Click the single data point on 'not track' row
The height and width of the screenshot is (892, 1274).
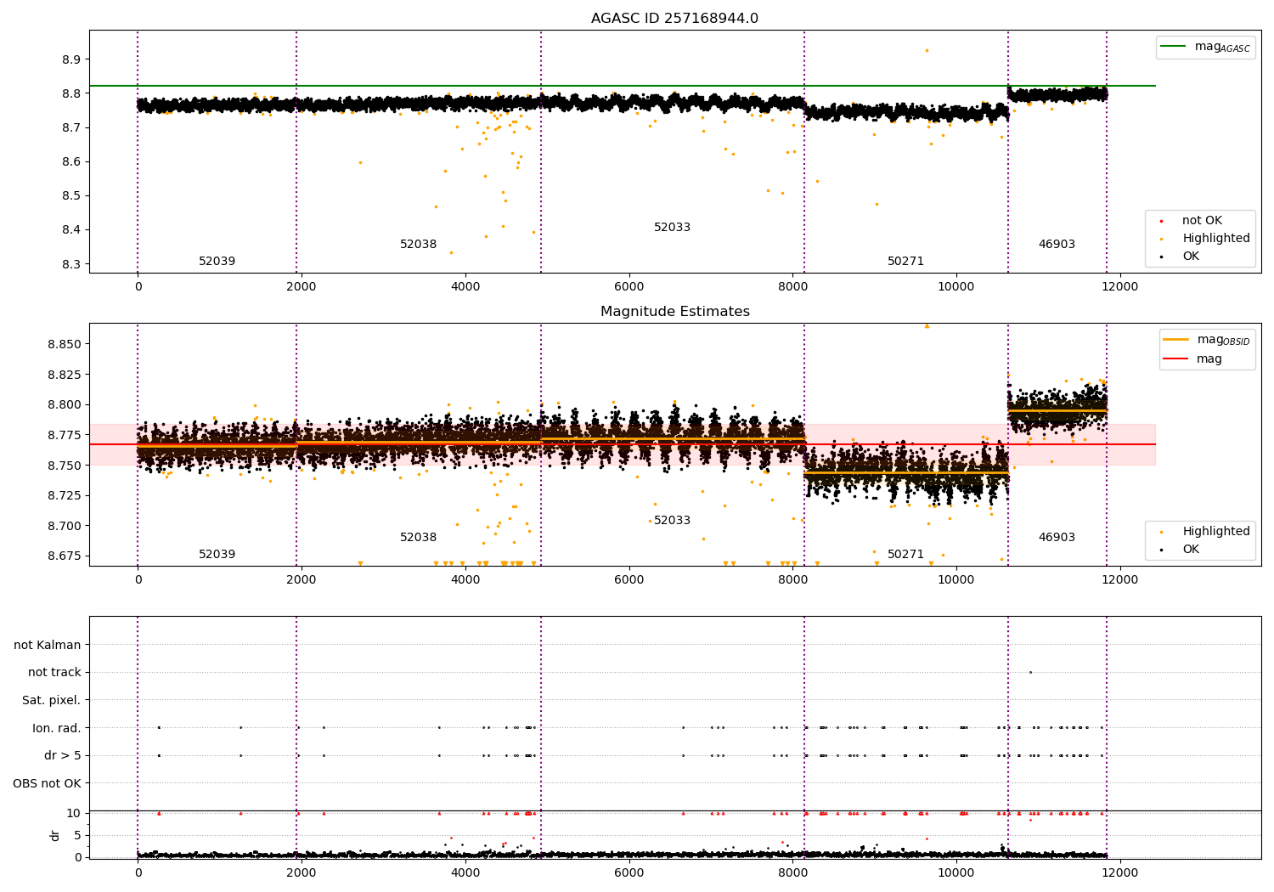point(1030,672)
